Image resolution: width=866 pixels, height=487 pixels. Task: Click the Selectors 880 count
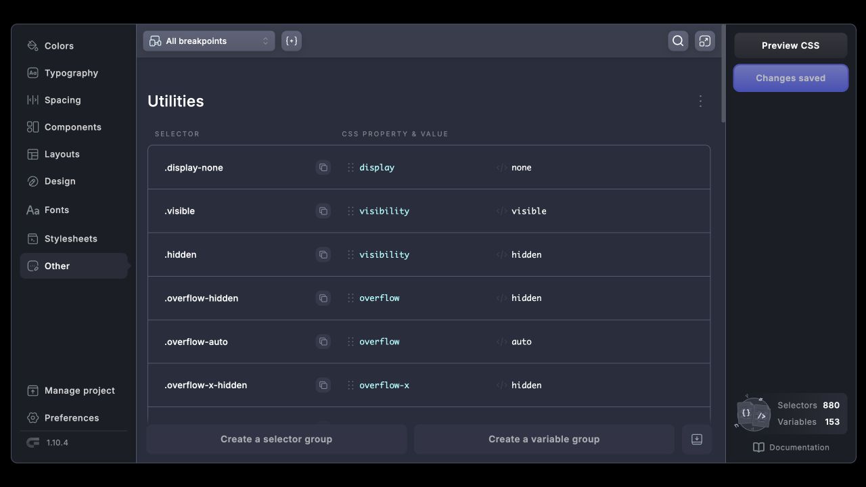click(x=808, y=405)
